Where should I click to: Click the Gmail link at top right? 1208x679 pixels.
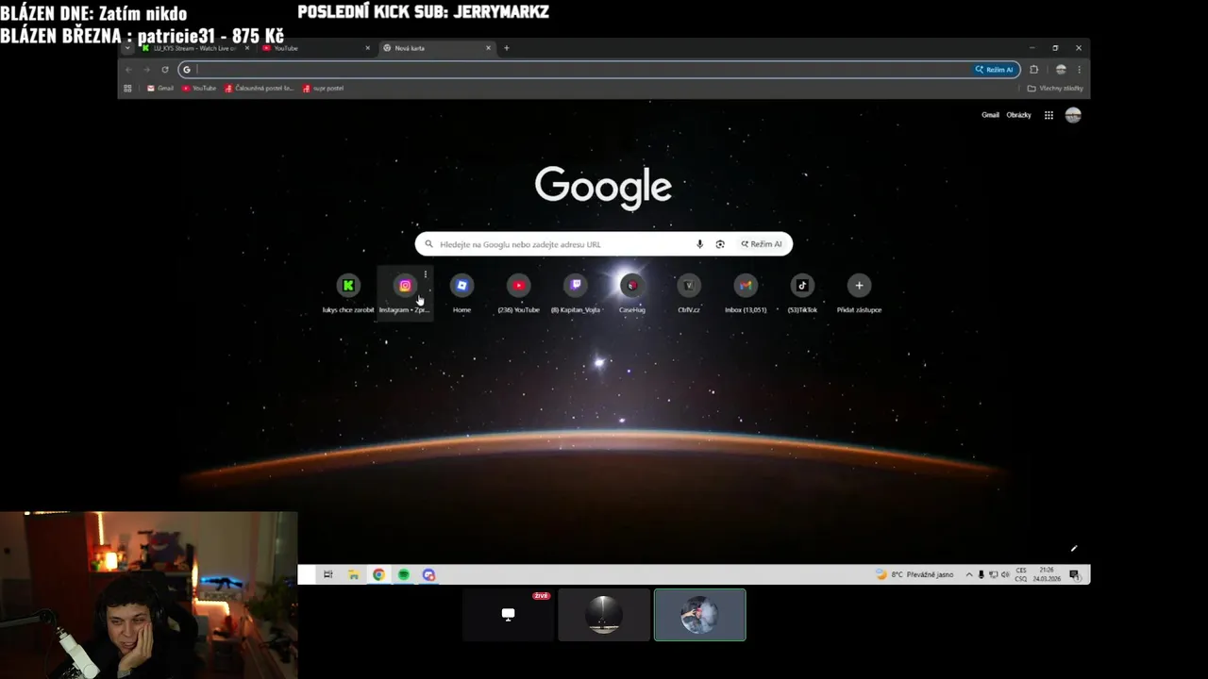coord(990,115)
